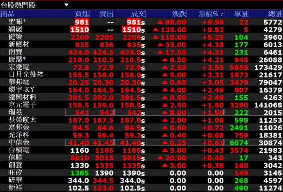This screenshot has width=283, height=192.
Task: Select the 新應材 stock name
Action: click(19, 45)
